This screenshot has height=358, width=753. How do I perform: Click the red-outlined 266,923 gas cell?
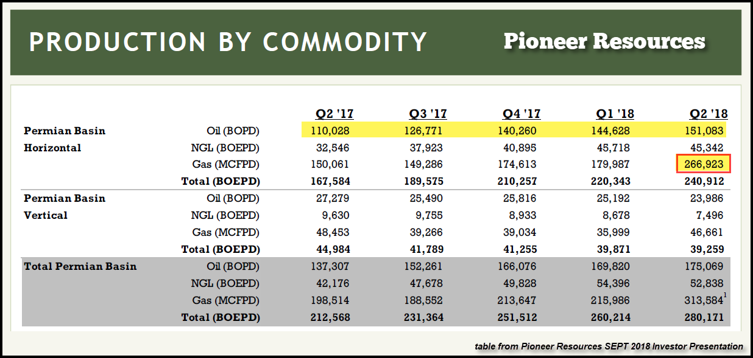coord(704,165)
